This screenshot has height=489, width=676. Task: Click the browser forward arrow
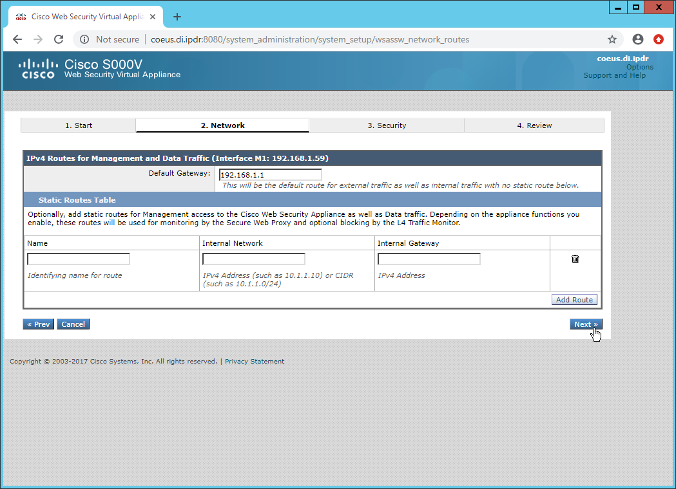point(38,40)
